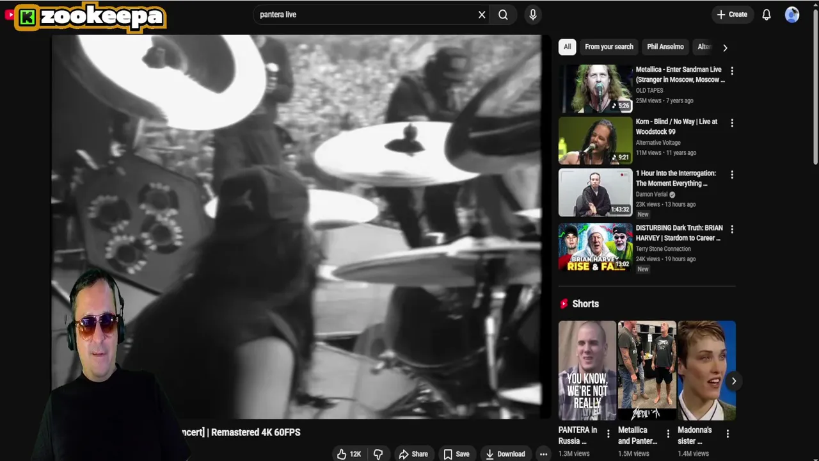The height and width of the screenshot is (461, 819).
Task: Click the Metallica - Enter Sandman Live title
Action: (x=680, y=74)
